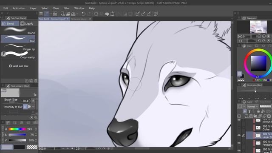Click the help/support icon in command bar
This screenshot has width=272, height=153.
(x=156, y=14)
